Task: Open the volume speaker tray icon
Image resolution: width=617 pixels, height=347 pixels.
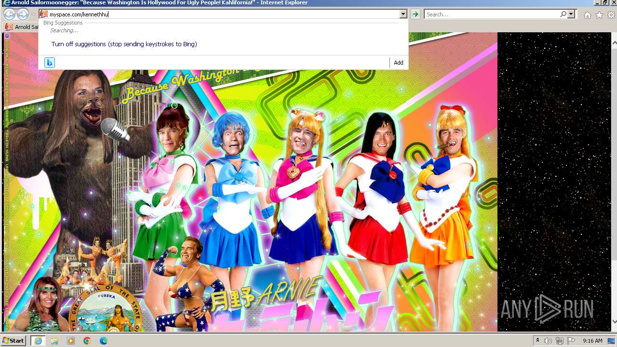Action: pos(548,341)
